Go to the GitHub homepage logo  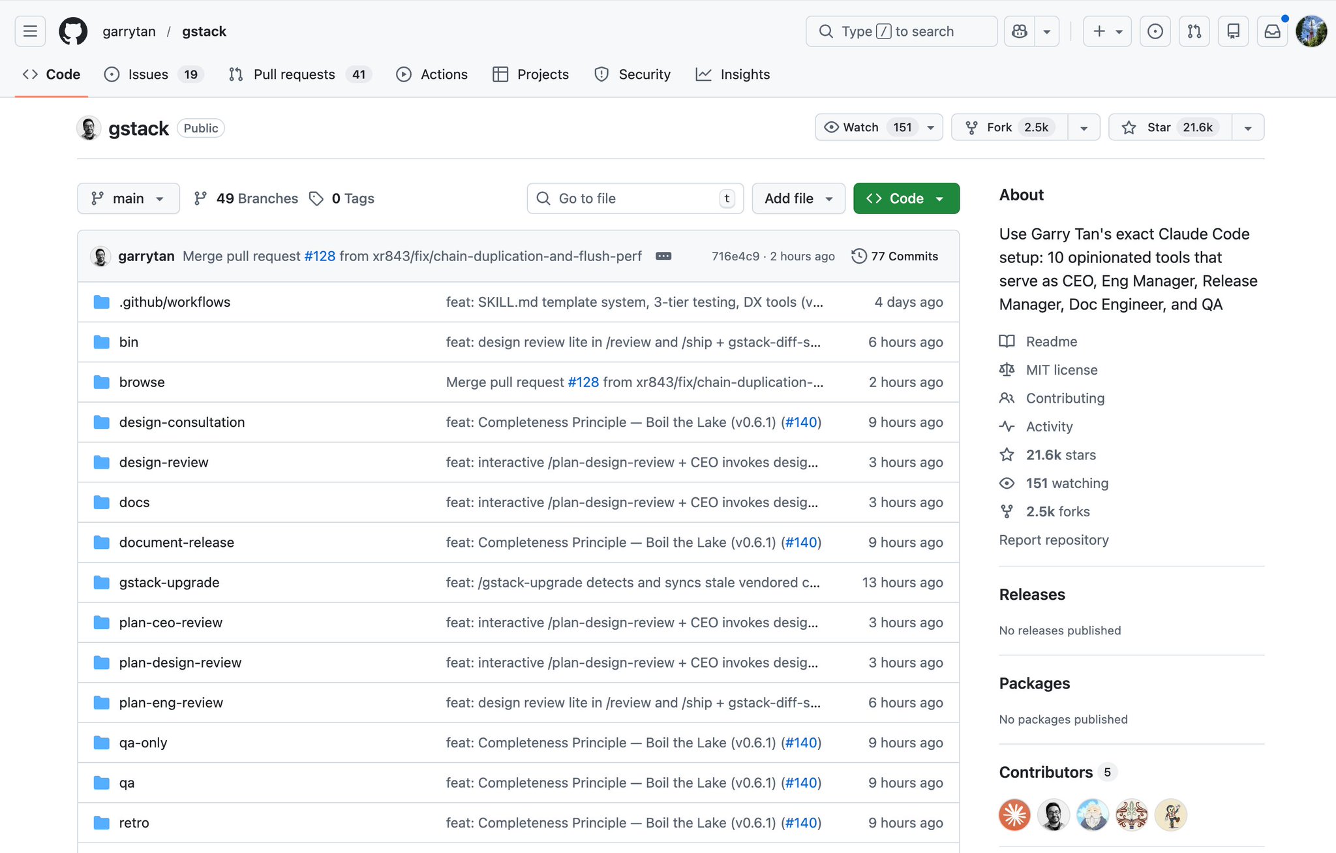click(73, 31)
